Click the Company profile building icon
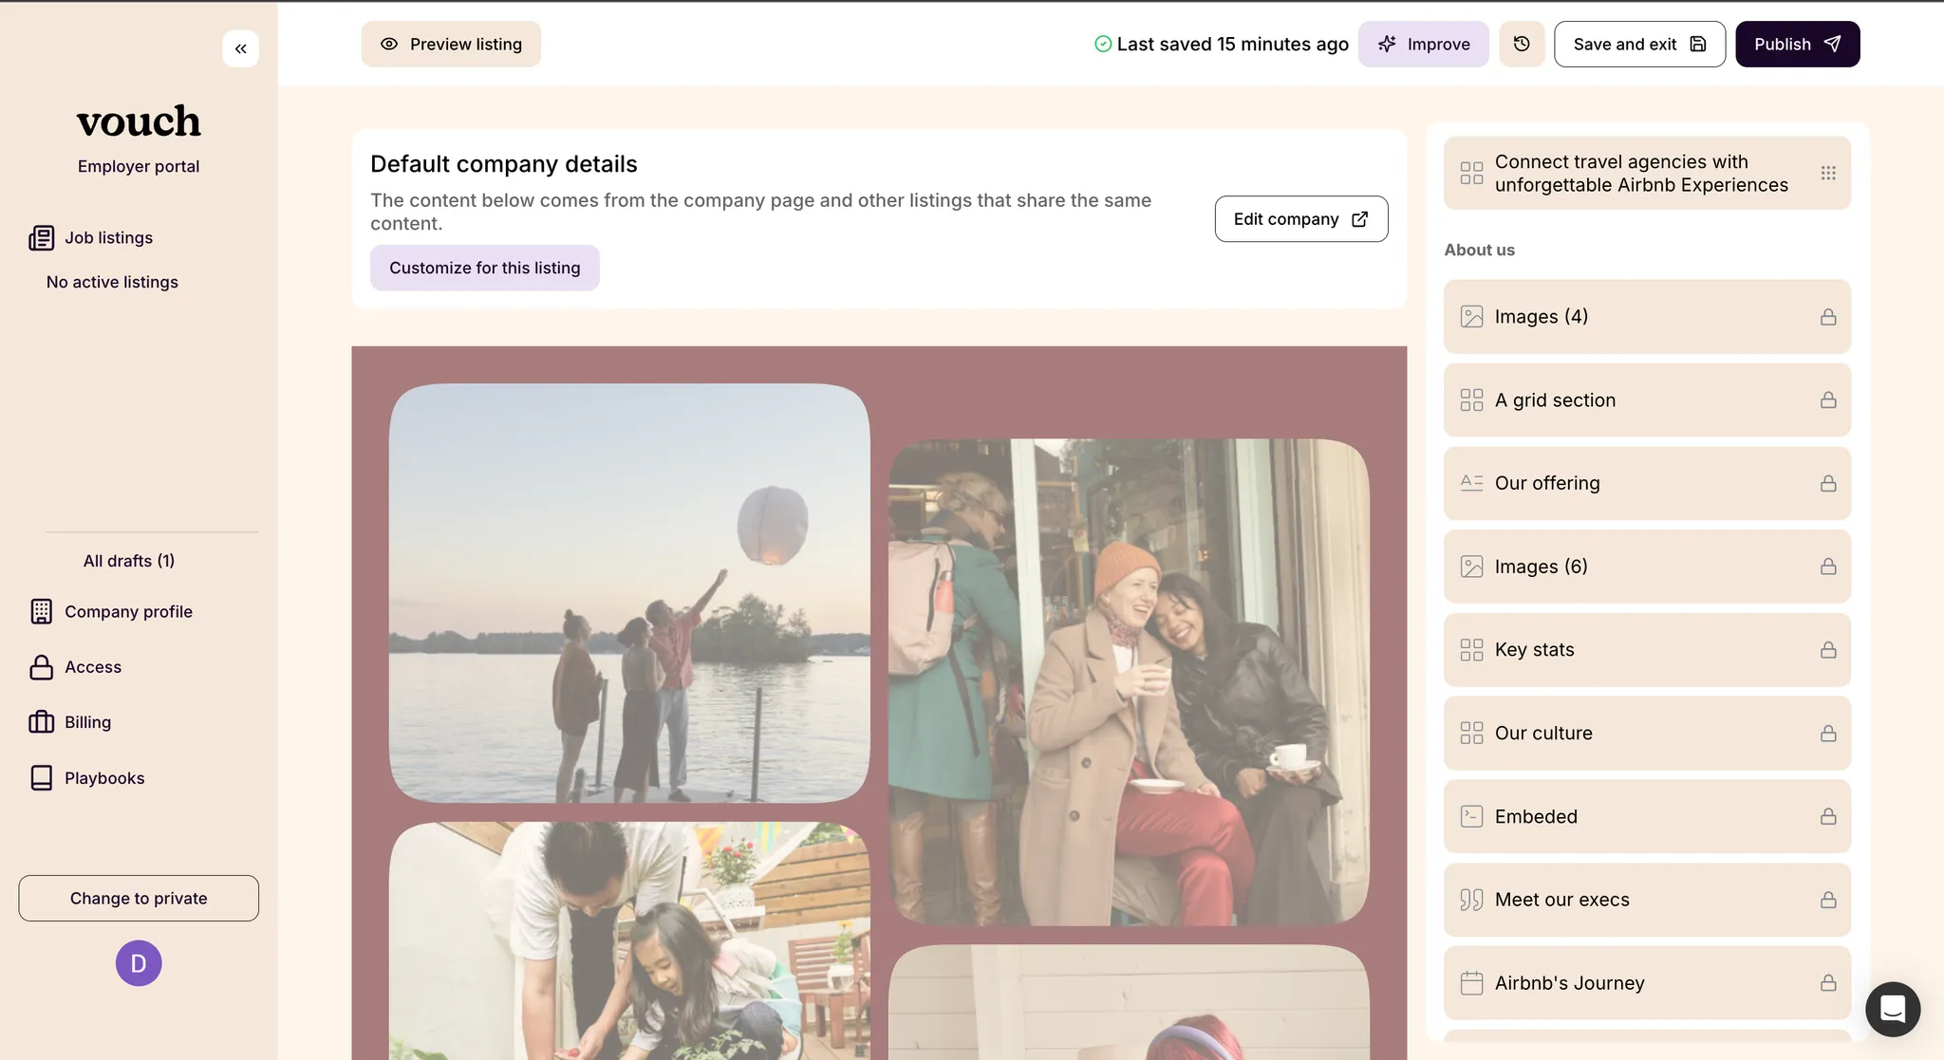Screen dimensions: 1944x1060 [42, 612]
